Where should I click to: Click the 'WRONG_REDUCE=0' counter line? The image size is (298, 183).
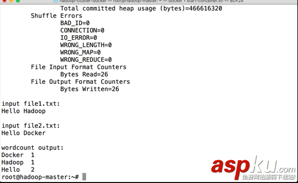86,60
